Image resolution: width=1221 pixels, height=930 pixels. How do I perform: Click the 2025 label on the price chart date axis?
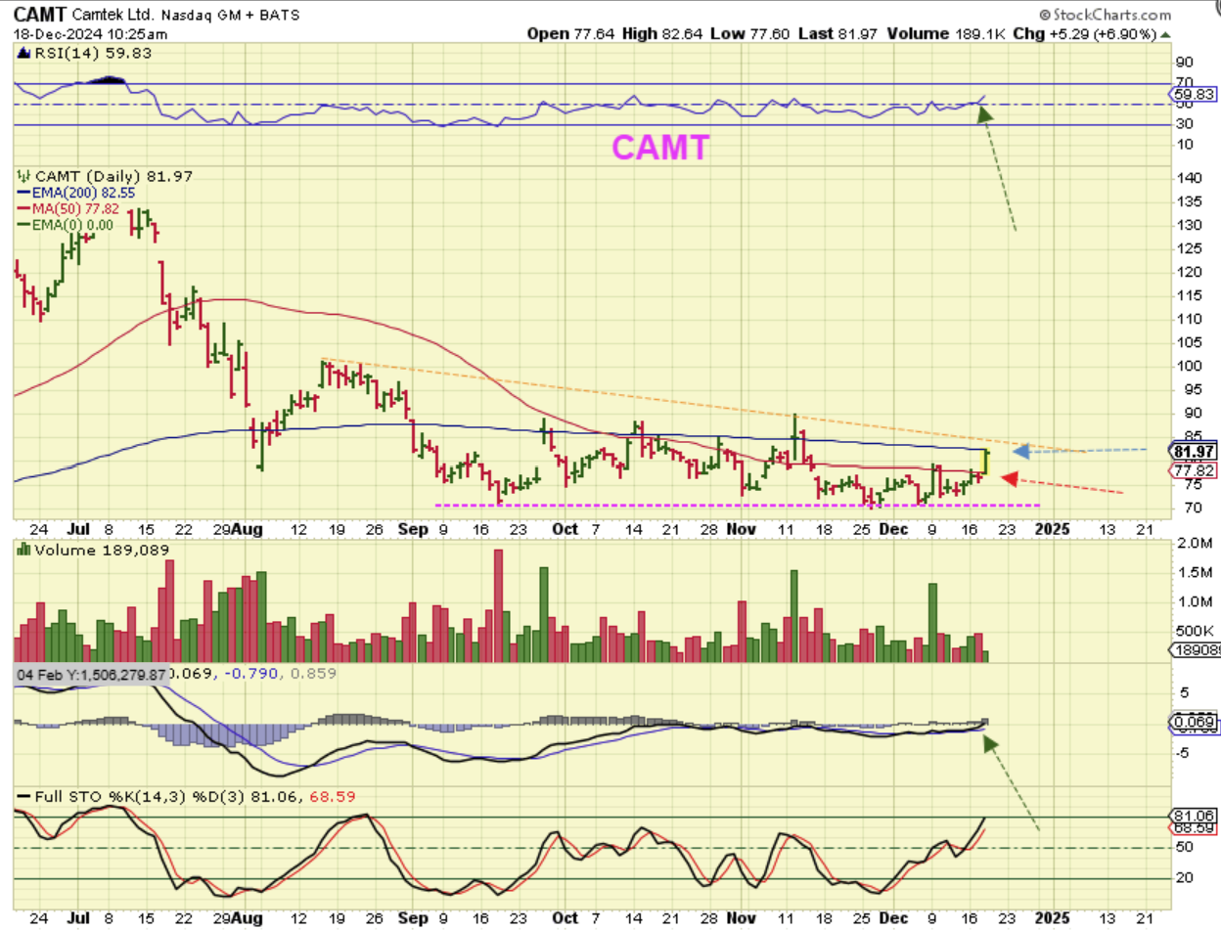point(1054,529)
